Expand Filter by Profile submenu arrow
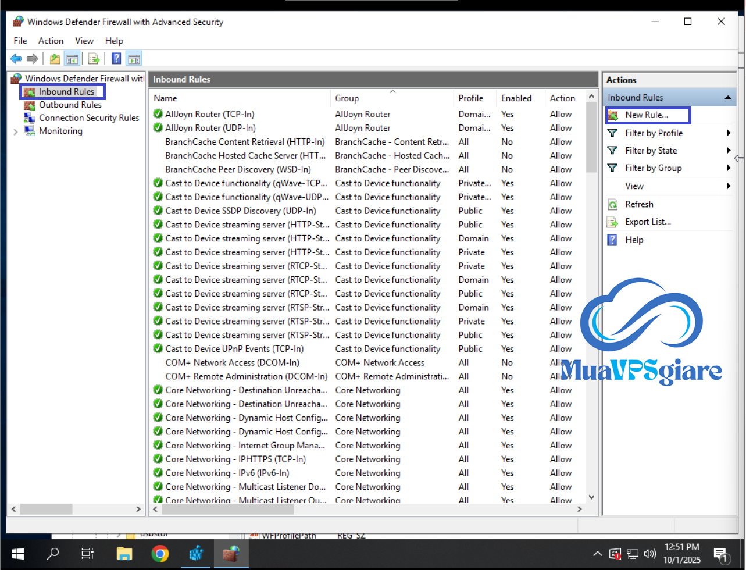 point(728,133)
